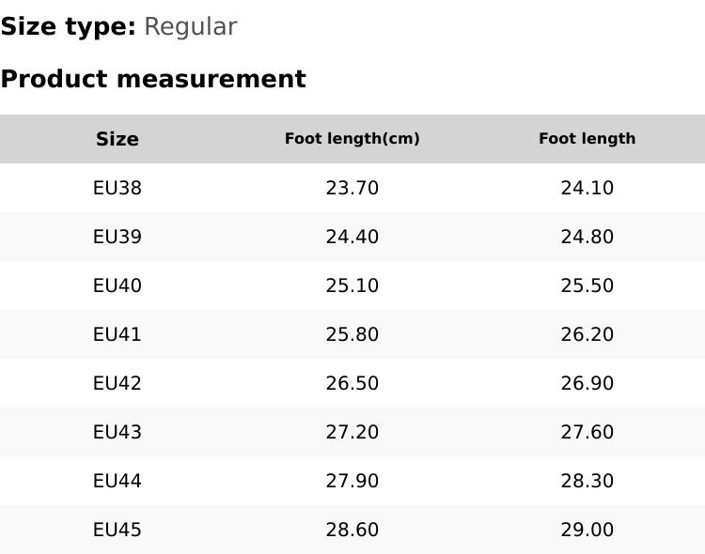Select the 29.00 foot length value

pos(587,530)
